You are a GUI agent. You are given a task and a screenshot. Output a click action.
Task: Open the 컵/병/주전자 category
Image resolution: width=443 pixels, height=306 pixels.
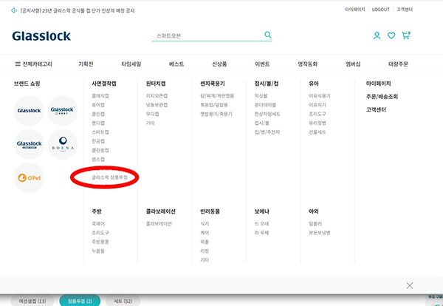click(x=267, y=132)
